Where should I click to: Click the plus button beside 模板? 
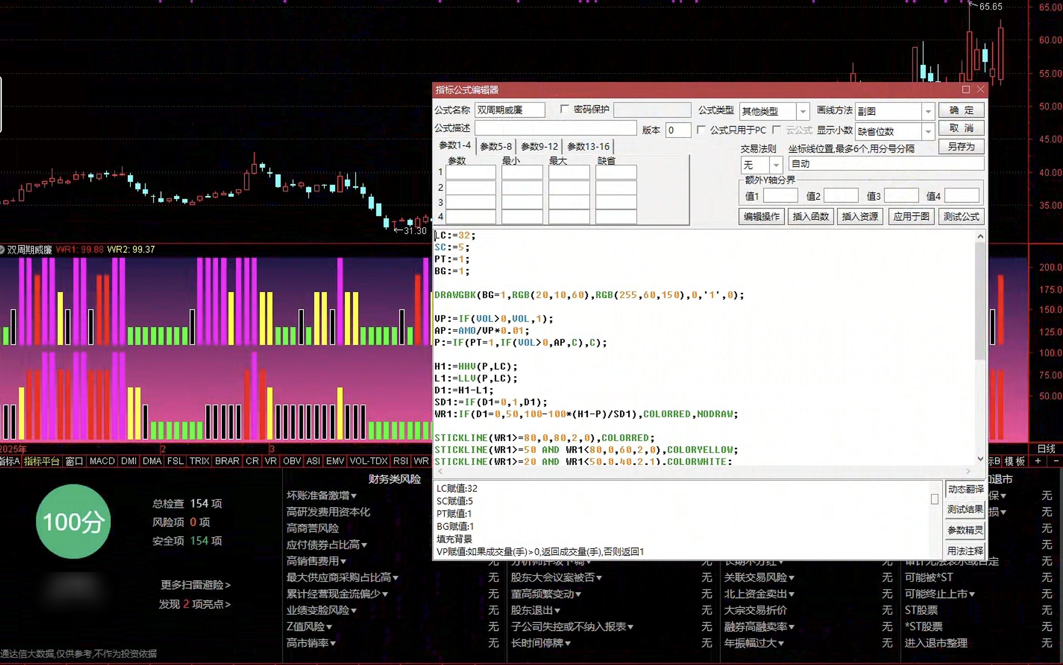1038,461
